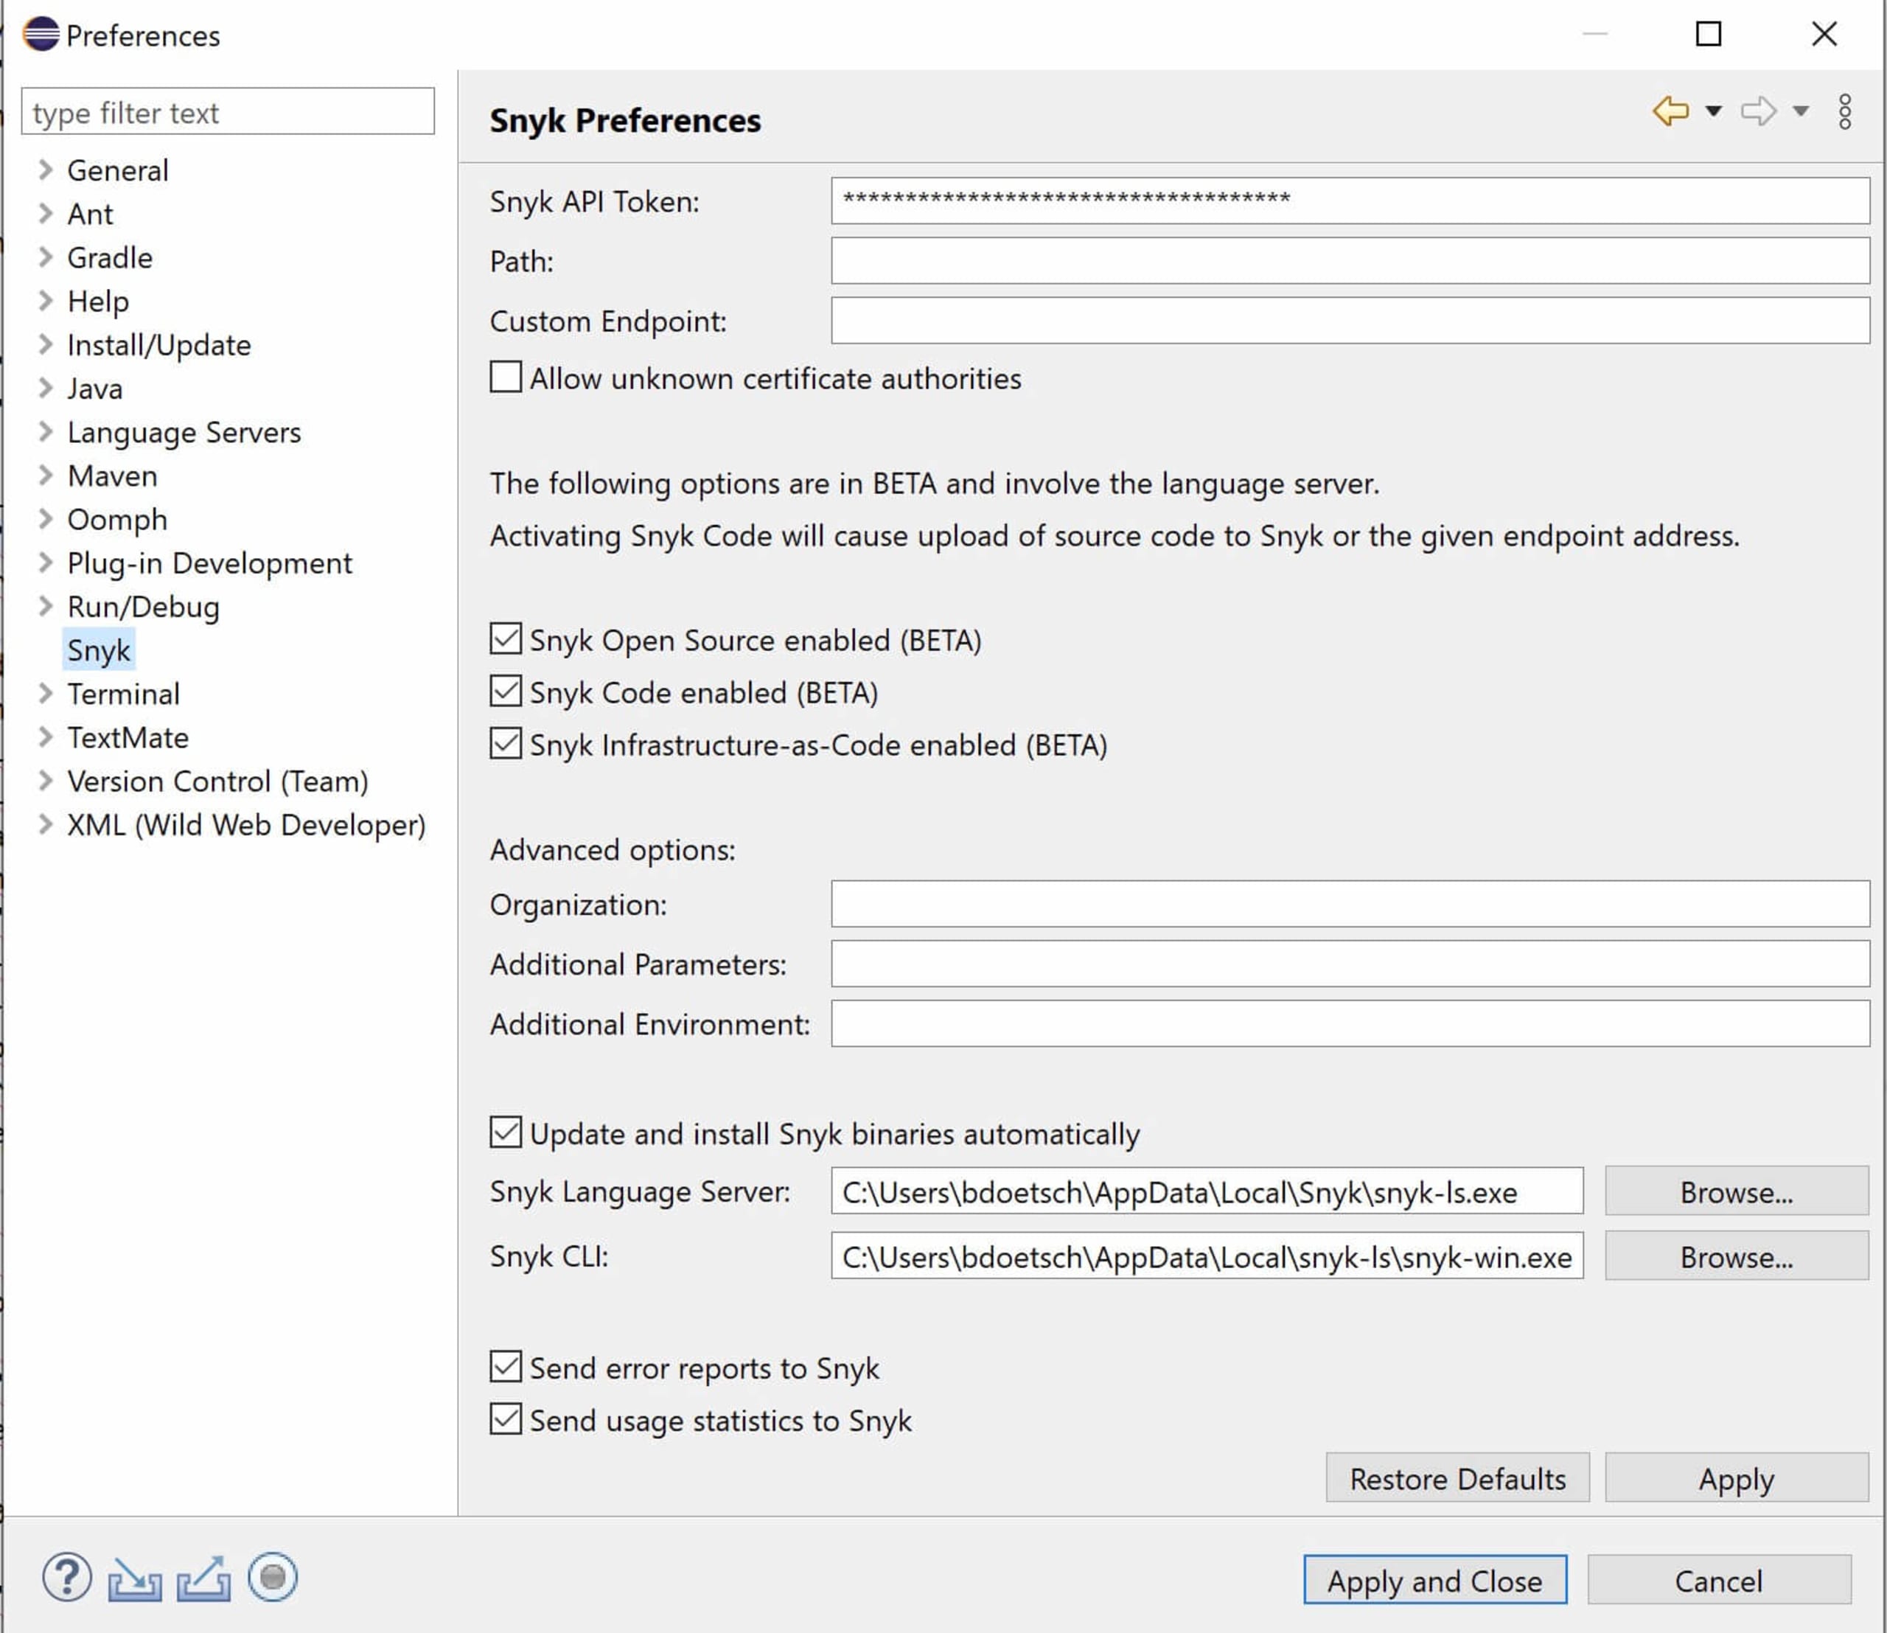The height and width of the screenshot is (1633, 1887).
Task: Select Java in the preferences tree
Action: click(x=95, y=389)
